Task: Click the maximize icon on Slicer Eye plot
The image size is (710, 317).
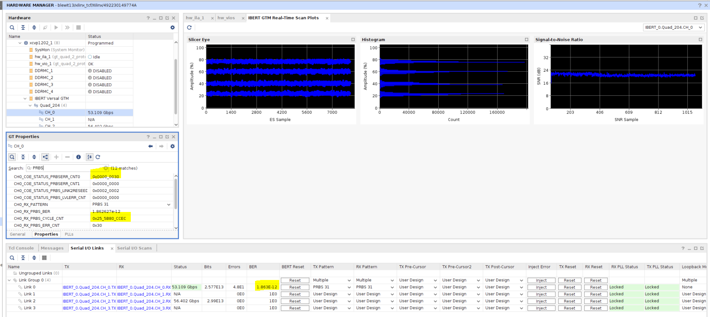Action: click(x=352, y=39)
